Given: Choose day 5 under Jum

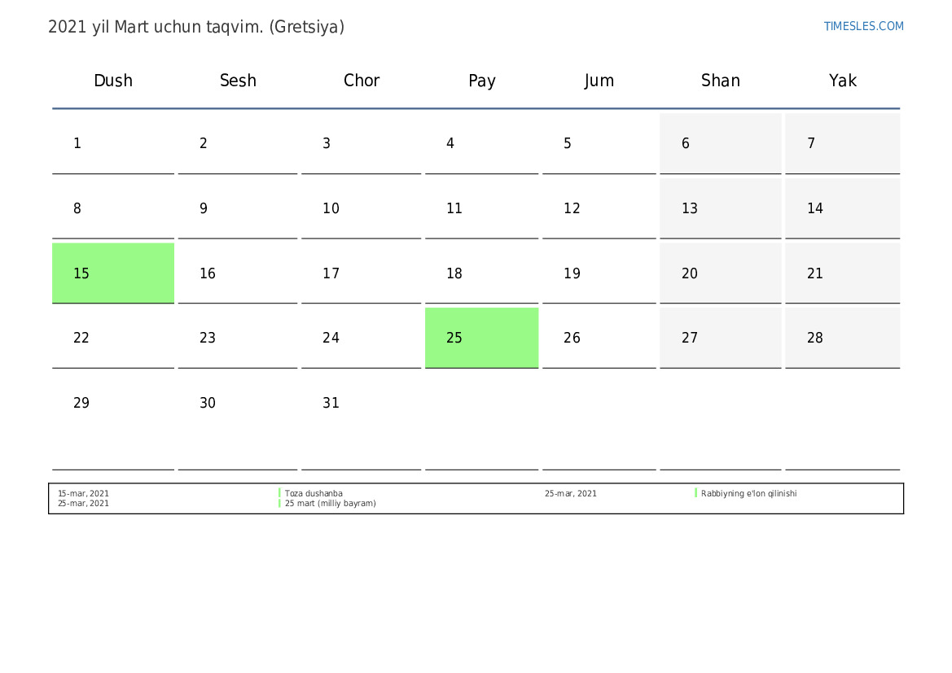Looking at the screenshot, I should (599, 144).
